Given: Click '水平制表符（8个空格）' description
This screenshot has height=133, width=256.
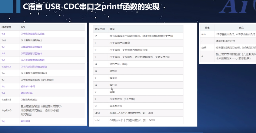Looking at the screenshot, I should (122, 99).
